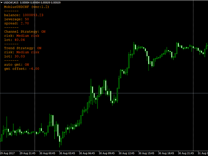Click the '30 Aug 21:45' time axis label
This screenshot has height=156, width=208.
click(x=186, y=153)
